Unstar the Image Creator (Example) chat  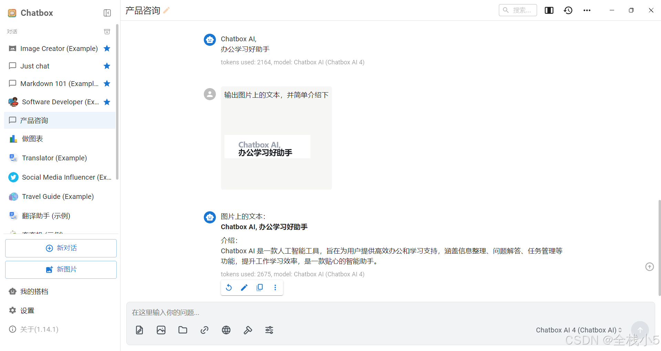107,48
